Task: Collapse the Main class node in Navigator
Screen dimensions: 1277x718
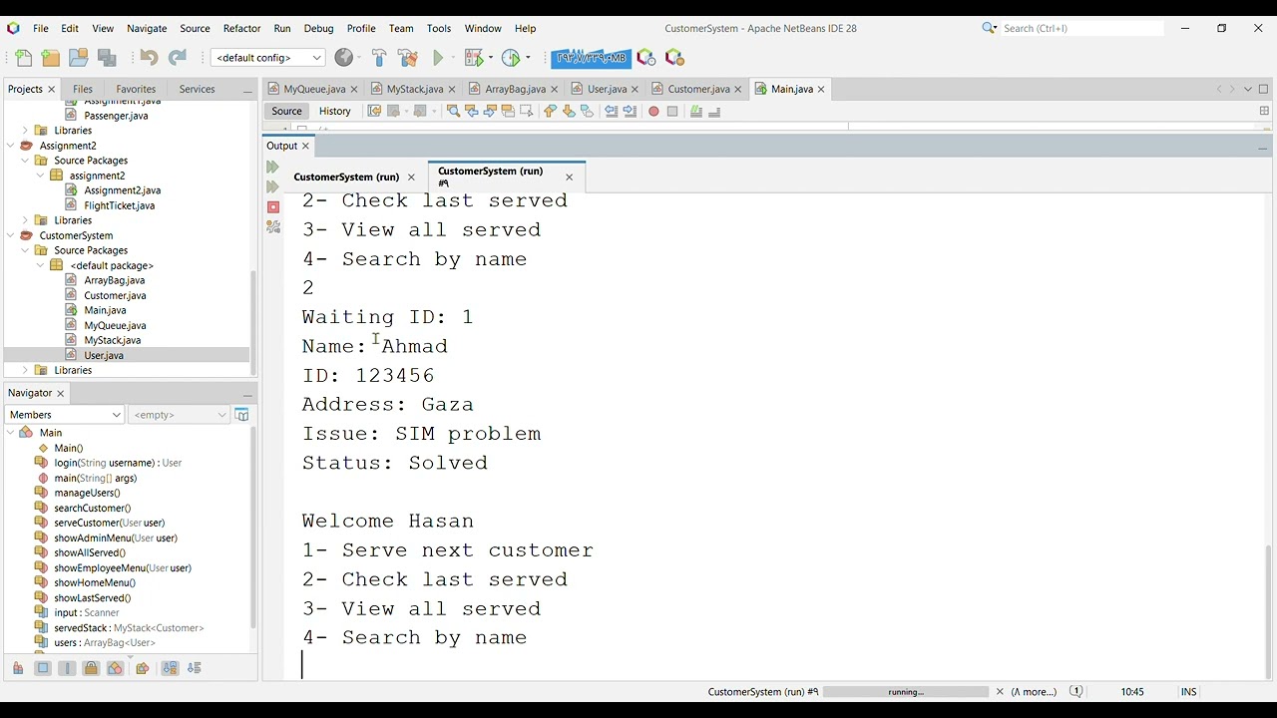Action: (x=11, y=433)
